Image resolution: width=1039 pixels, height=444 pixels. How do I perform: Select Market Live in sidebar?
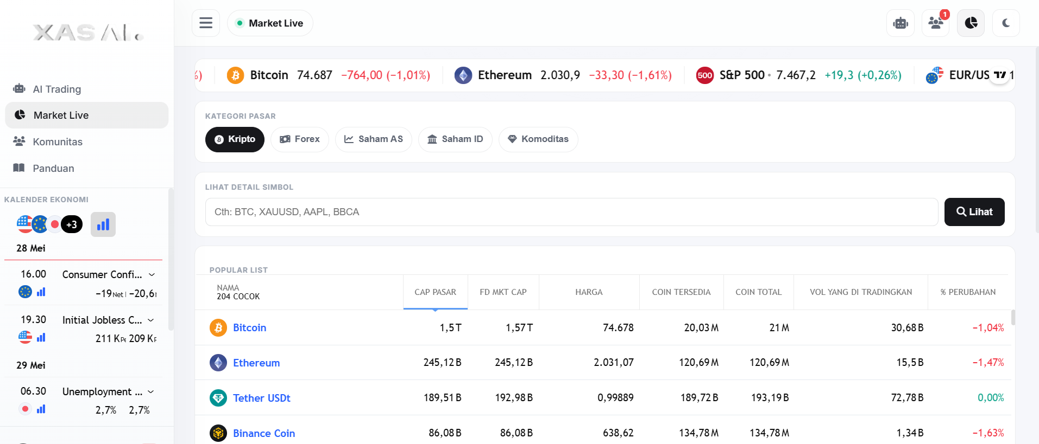pyautogui.click(x=87, y=115)
